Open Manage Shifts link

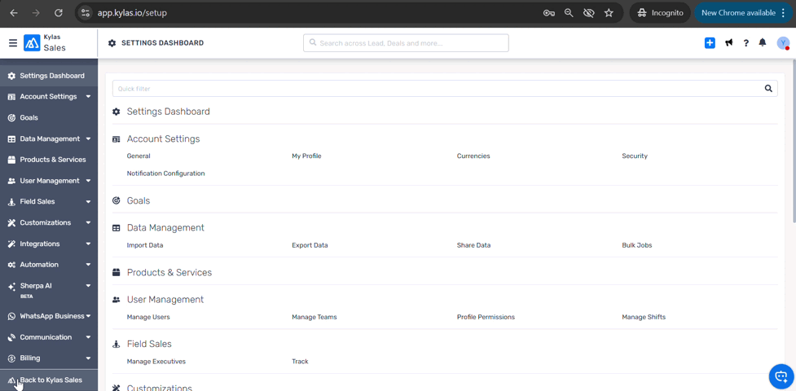[x=644, y=317]
